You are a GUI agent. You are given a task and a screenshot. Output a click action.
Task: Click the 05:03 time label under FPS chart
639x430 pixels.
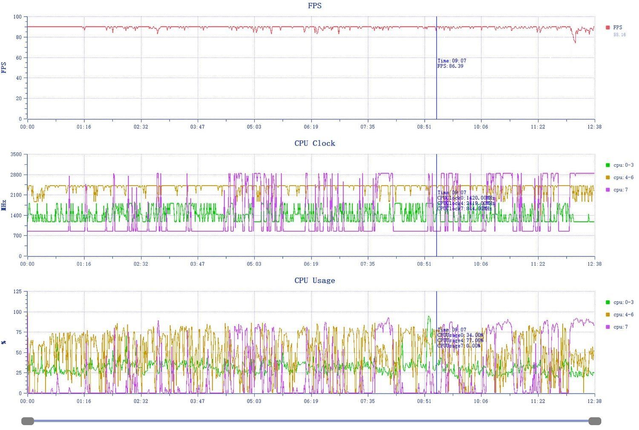(x=254, y=127)
